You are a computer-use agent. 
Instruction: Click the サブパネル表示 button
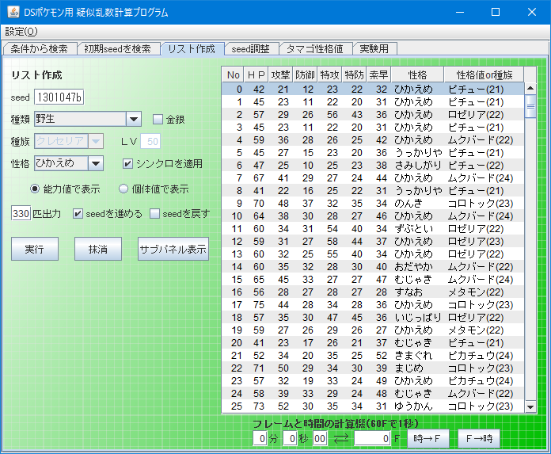pyautogui.click(x=173, y=249)
